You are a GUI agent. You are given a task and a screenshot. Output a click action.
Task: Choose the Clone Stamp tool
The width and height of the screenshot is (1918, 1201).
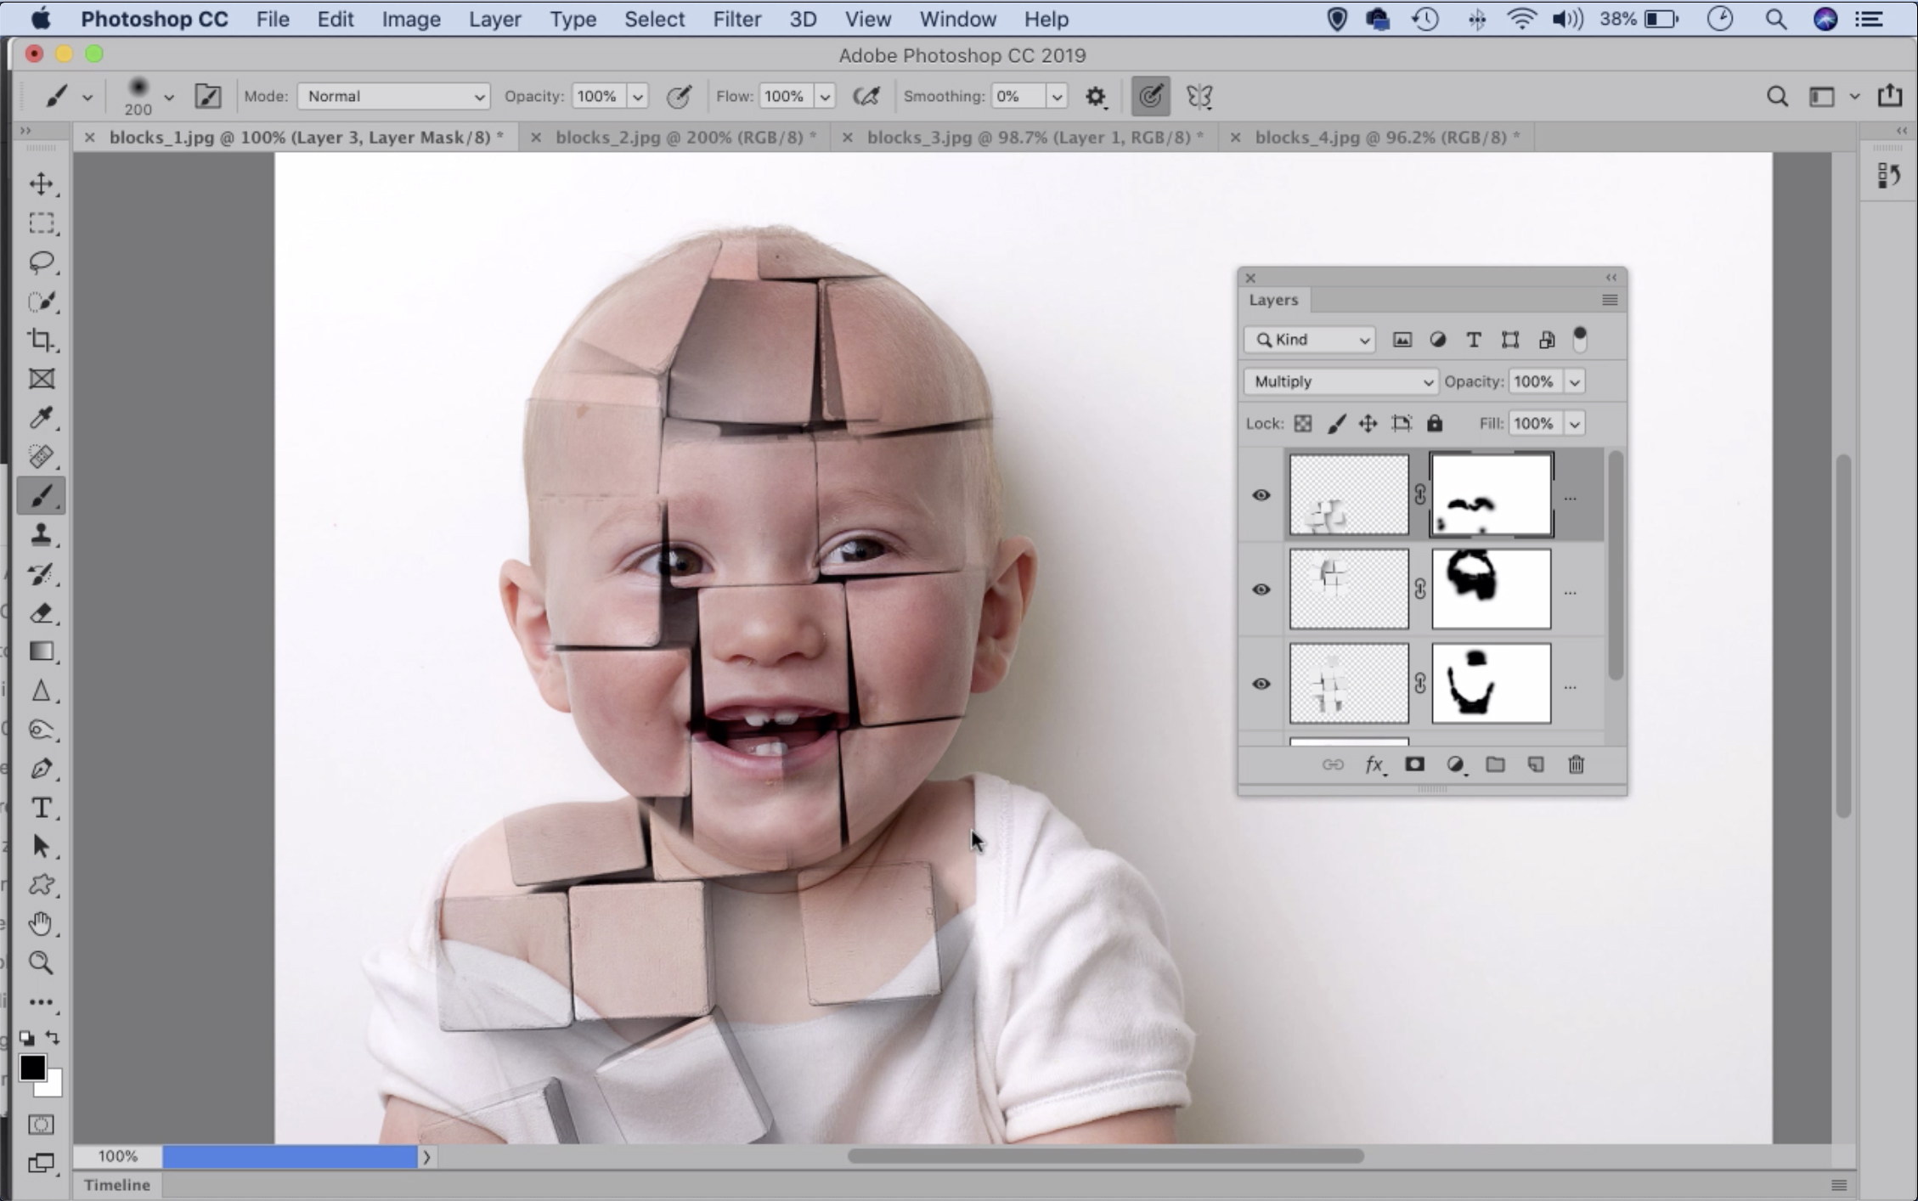pos(41,534)
